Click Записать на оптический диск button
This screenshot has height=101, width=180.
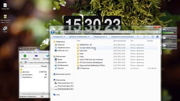pyautogui.click(x=122, y=37)
